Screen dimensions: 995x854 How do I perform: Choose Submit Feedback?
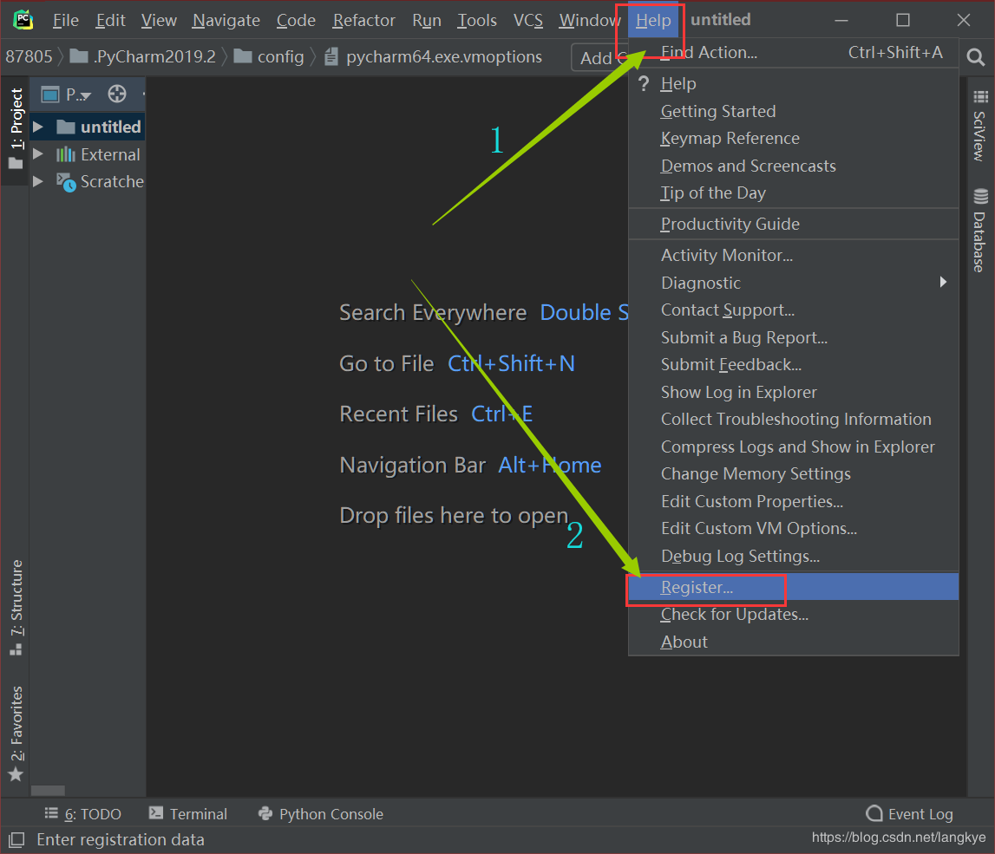coord(793,364)
